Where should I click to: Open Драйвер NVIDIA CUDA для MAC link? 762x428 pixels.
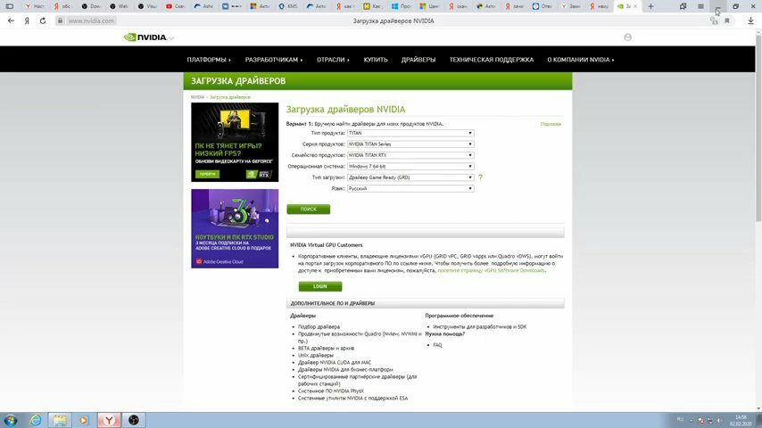(x=335, y=362)
